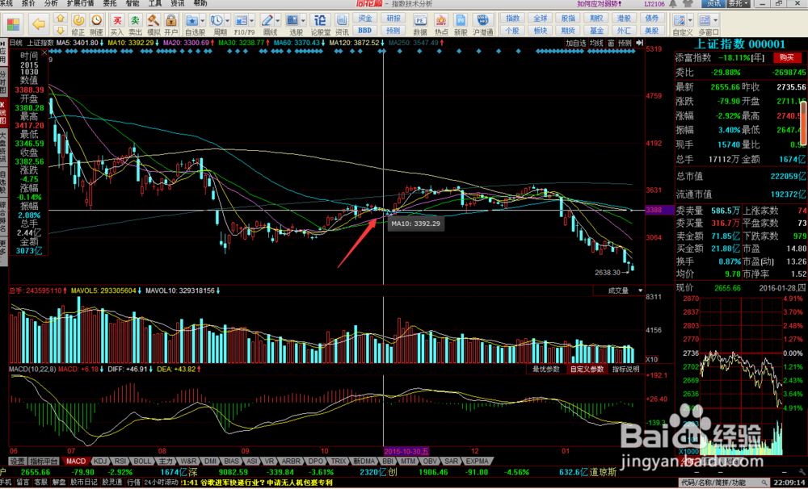Expand the F10/F9 dropdown arrow
Screen dimensions: 808x489
[251, 21]
